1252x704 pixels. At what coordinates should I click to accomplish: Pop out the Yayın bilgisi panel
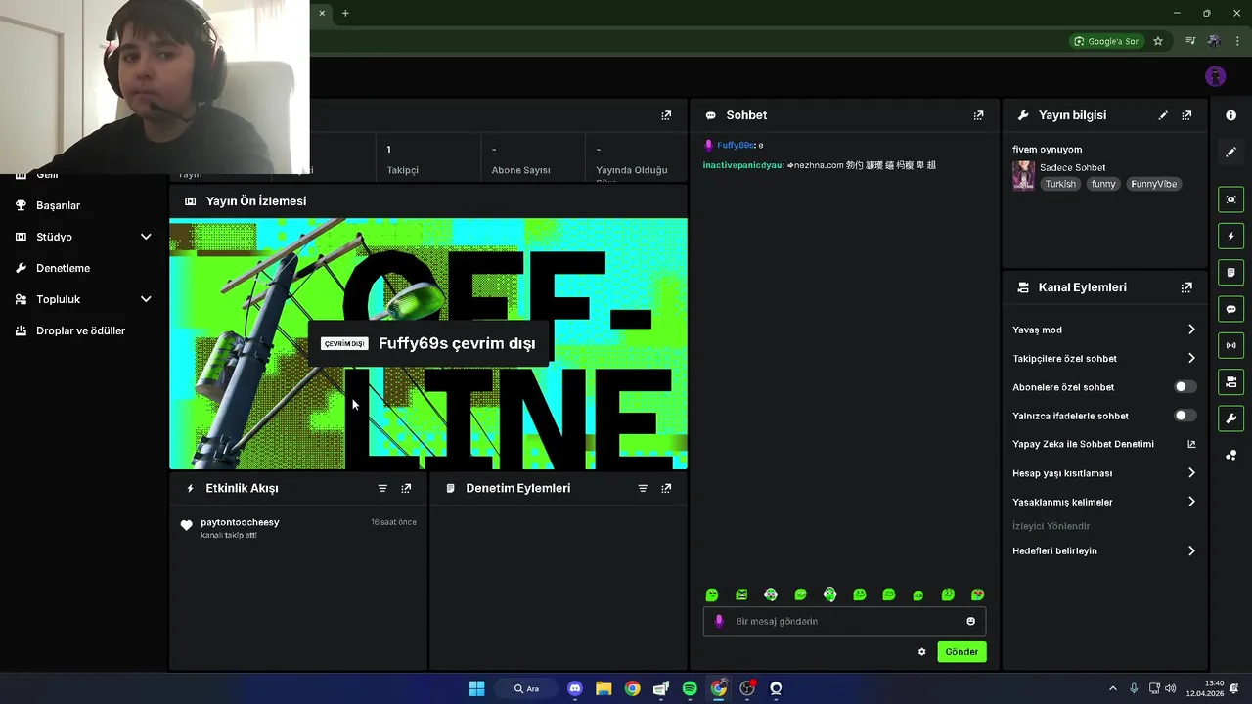[x=1186, y=115]
